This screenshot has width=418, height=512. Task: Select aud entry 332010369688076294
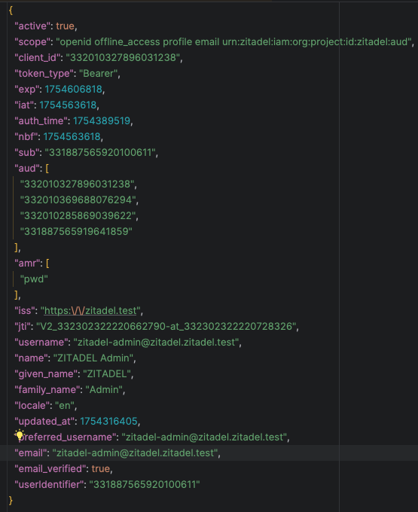78,200
